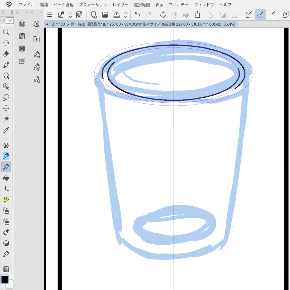The image size is (290, 290).
Task: Click the rounded-square gradient icon beside Quick Access
Action: point(22,24)
